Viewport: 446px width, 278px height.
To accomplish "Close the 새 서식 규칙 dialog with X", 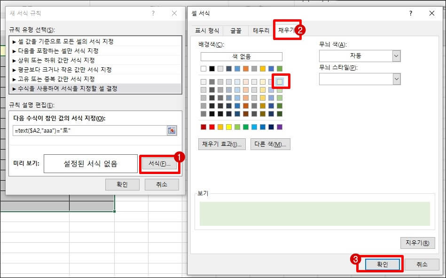I will pyautogui.click(x=174, y=13).
